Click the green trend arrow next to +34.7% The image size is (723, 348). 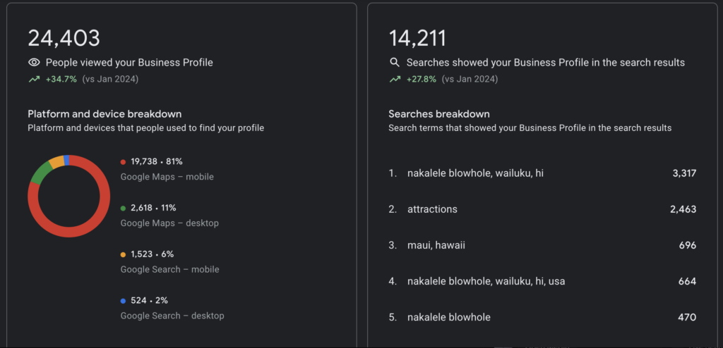34,79
